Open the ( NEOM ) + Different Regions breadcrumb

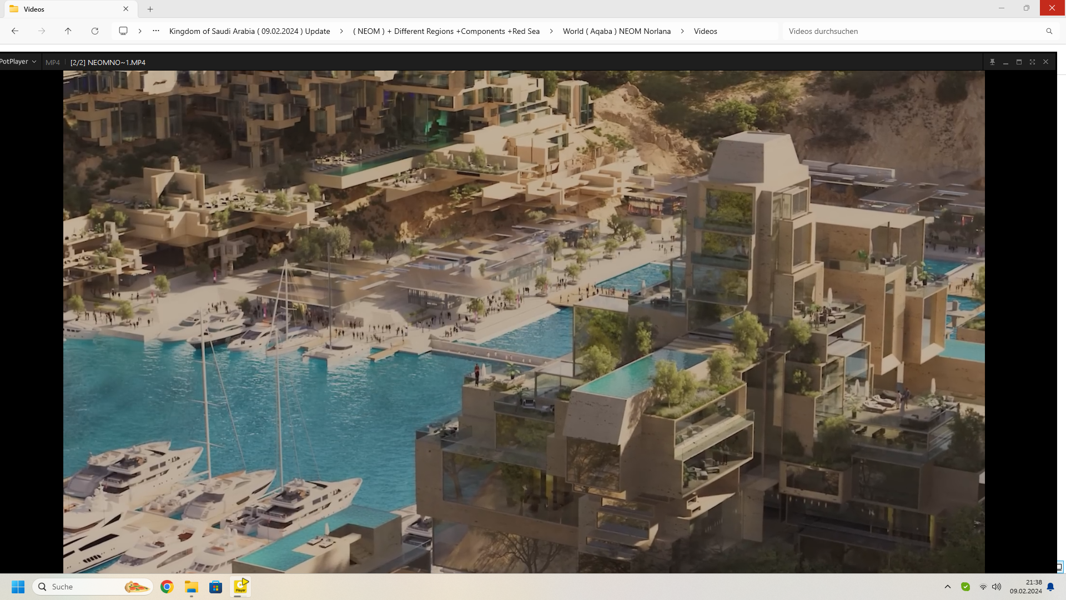[x=446, y=31]
